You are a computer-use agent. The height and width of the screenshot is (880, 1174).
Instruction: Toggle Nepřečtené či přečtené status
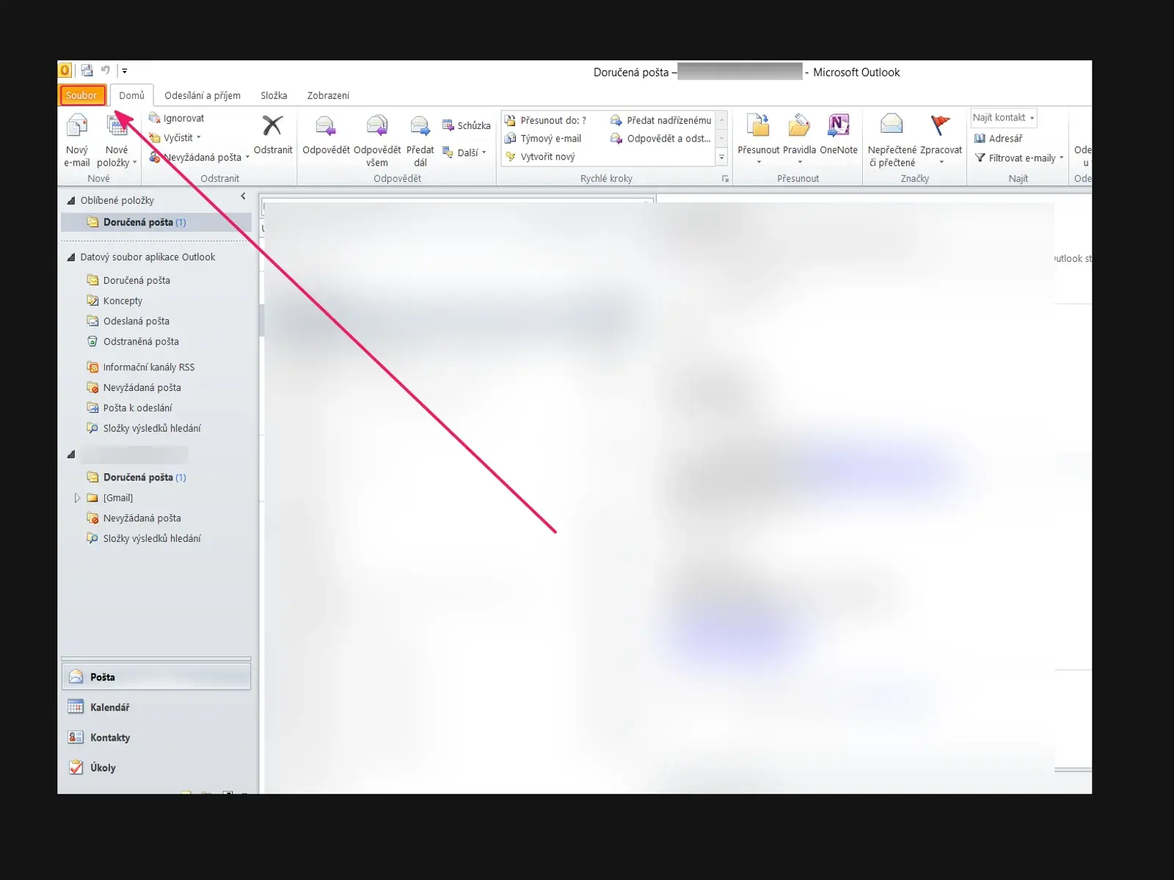click(x=892, y=141)
